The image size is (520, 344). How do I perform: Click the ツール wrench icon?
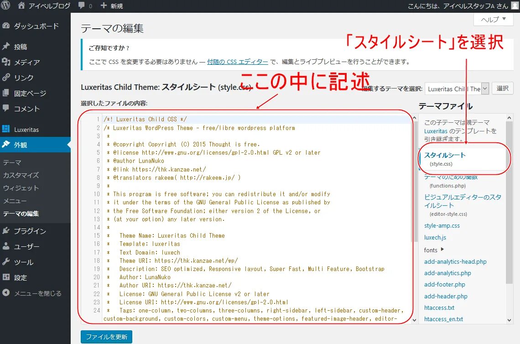[x=6, y=262]
